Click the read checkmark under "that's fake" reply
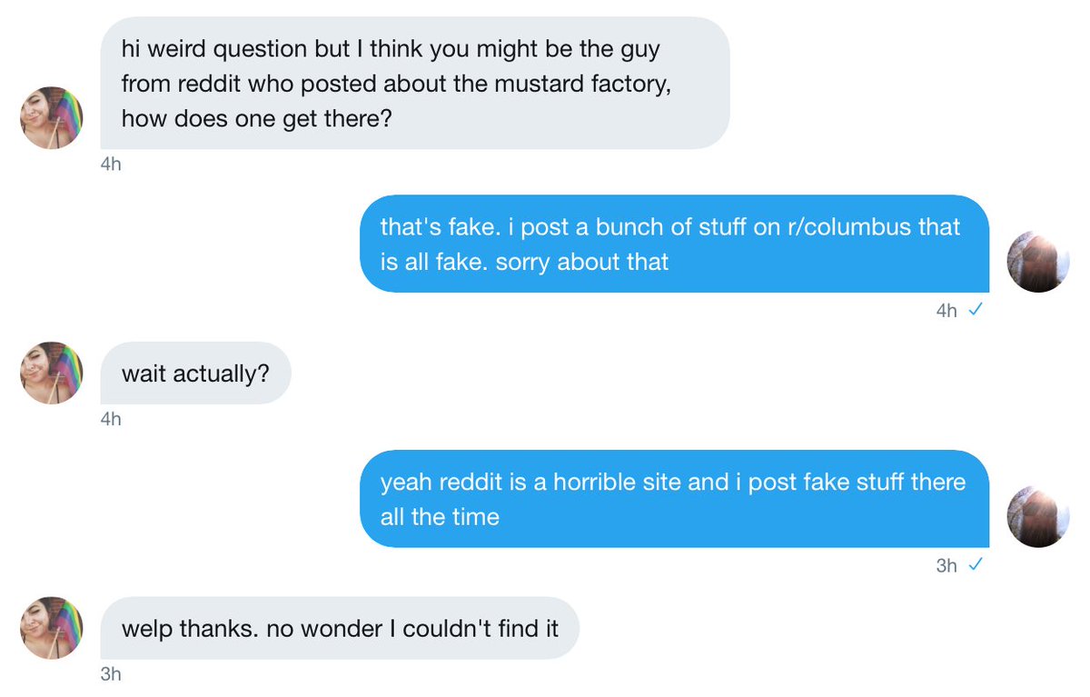Image resolution: width=1090 pixels, height=697 pixels. (x=976, y=310)
